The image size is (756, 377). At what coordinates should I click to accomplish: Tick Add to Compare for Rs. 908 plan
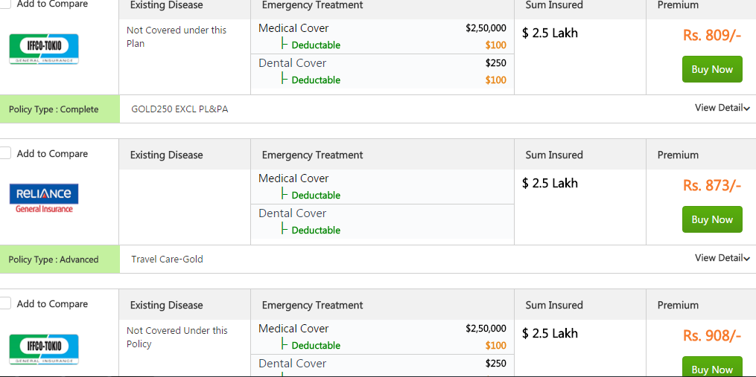(4, 304)
